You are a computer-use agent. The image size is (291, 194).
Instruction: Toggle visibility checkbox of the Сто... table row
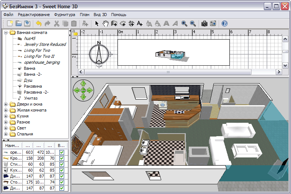62,182
